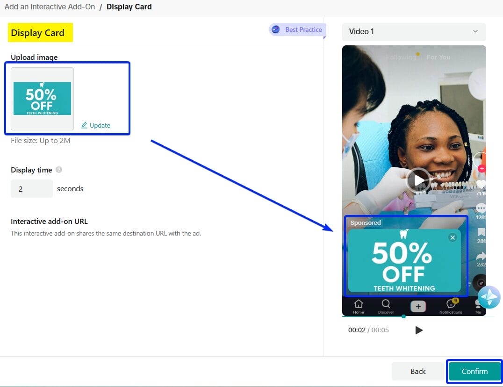The height and width of the screenshot is (387, 503).
Task: Close the 50% OFF display card
Action: point(452,237)
